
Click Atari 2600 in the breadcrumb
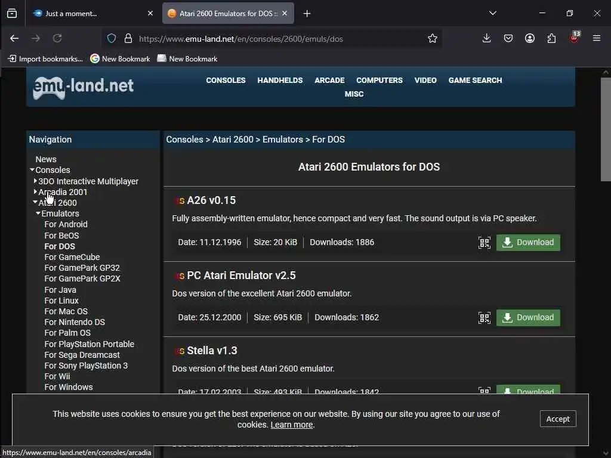[233, 140]
